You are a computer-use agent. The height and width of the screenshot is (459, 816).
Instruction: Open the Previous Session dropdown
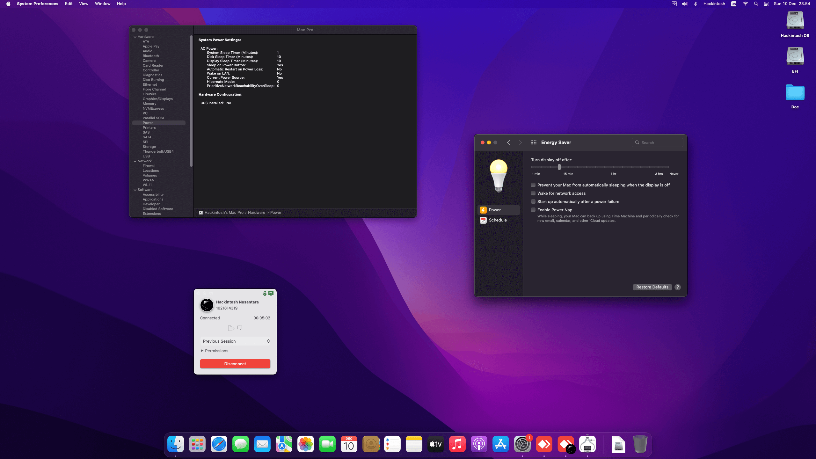235,341
